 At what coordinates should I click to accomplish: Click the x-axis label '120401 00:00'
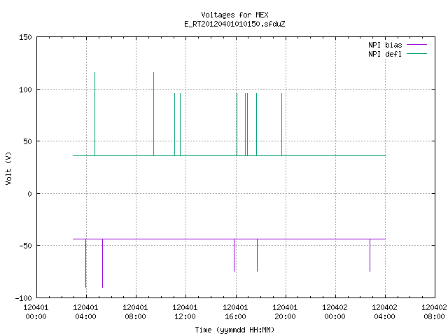click(36, 312)
